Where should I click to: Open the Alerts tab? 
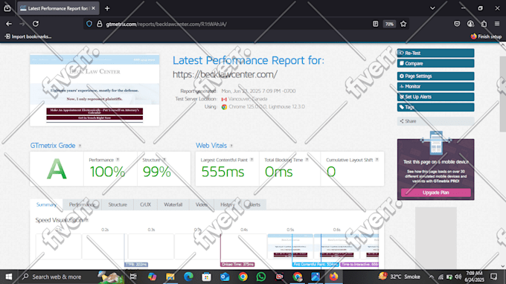[254, 204]
